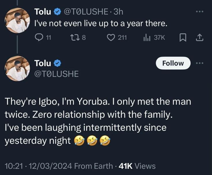This screenshot has height=175, width=212.
Task: Open three-dot menu beside Follow button
Action: pyautogui.click(x=199, y=63)
